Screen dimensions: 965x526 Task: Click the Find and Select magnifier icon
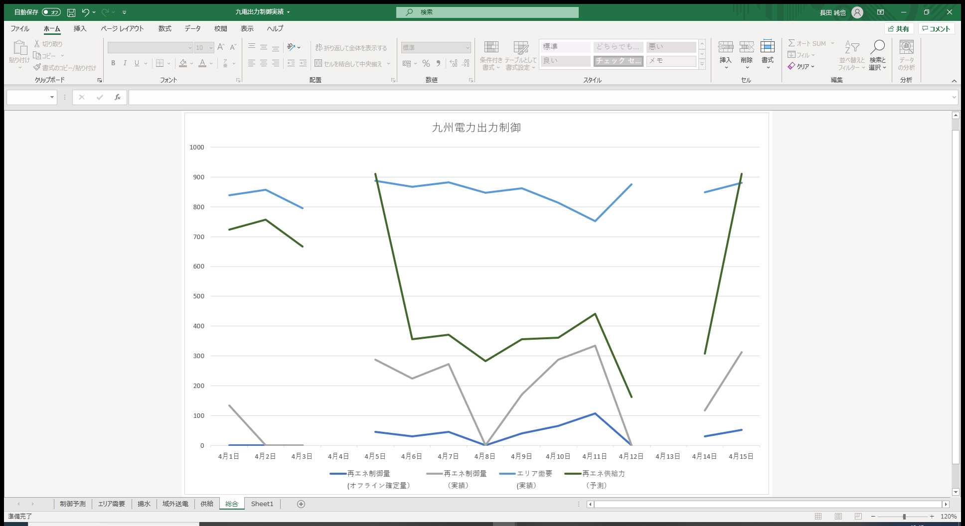(877, 47)
